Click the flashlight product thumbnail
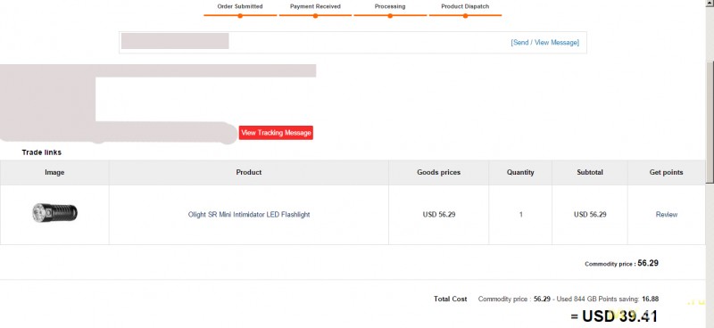714x328 pixels. (x=54, y=213)
